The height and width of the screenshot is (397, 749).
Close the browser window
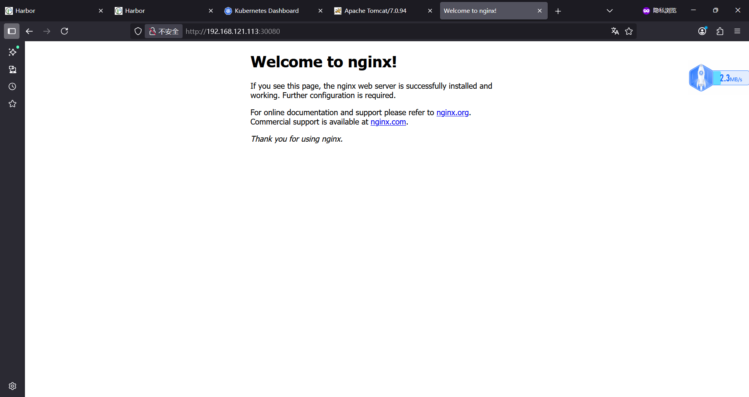738,11
